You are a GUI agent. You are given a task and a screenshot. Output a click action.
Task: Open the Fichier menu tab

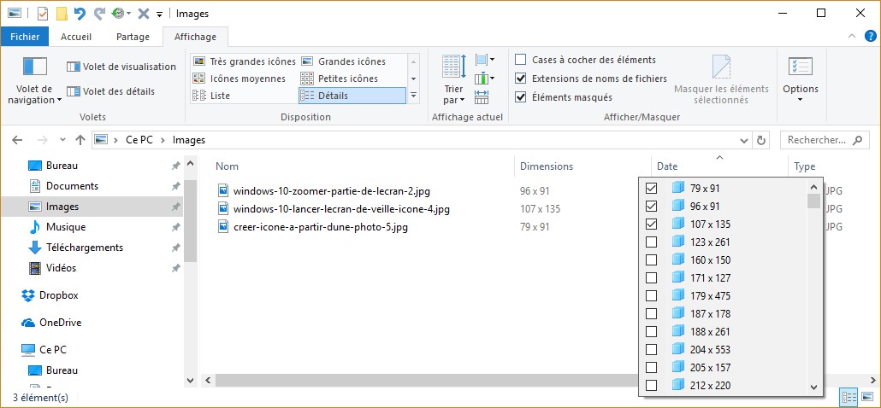25,37
